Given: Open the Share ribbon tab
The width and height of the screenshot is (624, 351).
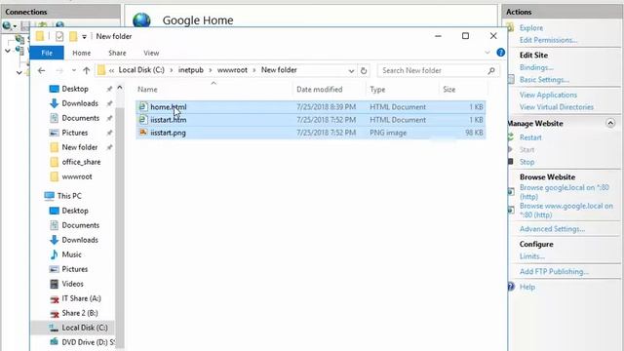Looking at the screenshot, I should tap(117, 53).
